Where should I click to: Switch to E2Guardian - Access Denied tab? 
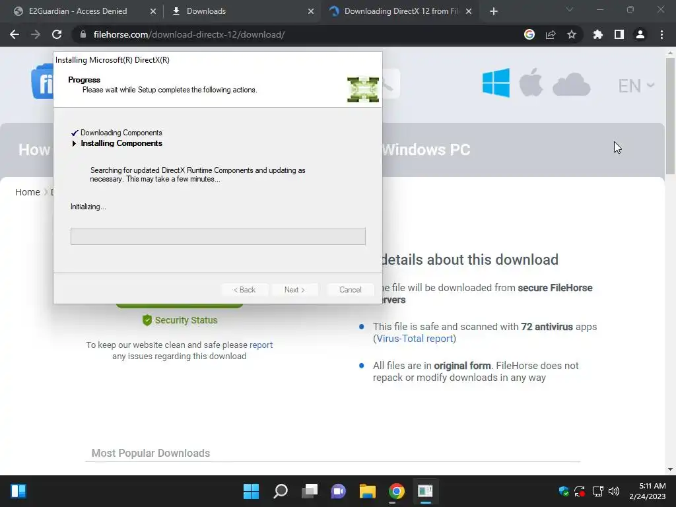point(78,11)
